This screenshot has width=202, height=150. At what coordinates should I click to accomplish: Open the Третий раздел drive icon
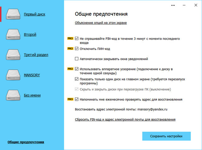point(13,55)
